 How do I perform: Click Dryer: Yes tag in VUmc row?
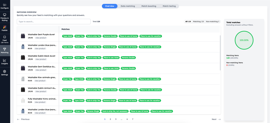(67, 100)
